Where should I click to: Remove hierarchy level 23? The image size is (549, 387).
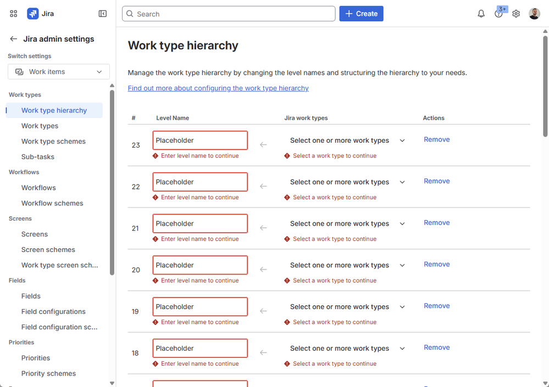[436, 139]
